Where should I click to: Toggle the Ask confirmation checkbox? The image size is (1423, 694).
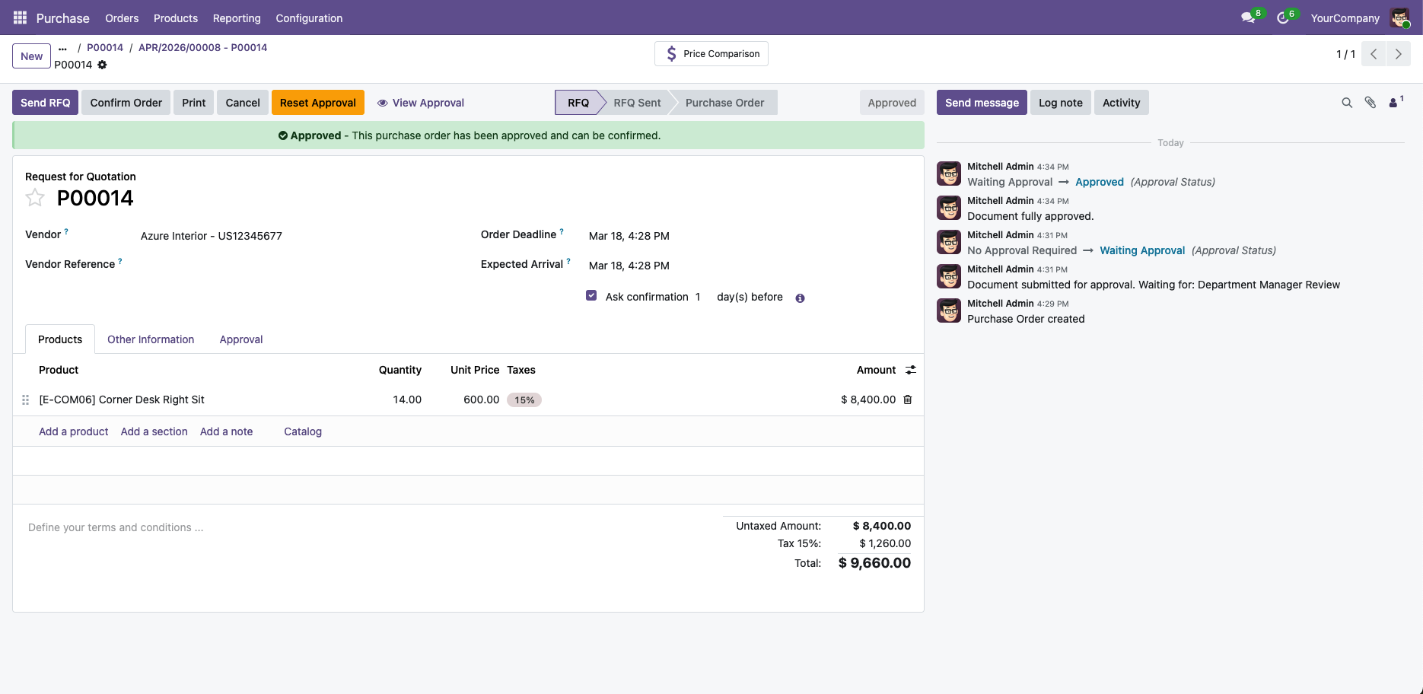click(591, 296)
